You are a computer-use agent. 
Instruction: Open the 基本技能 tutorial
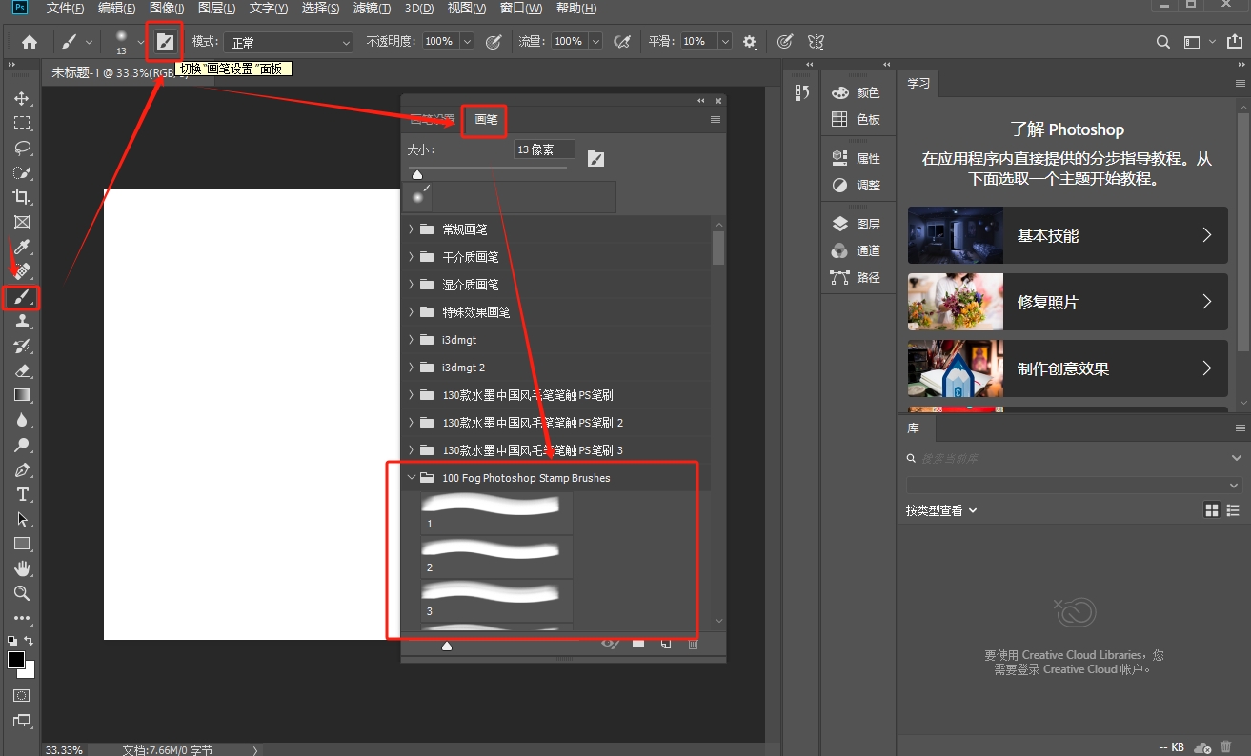coord(1067,235)
